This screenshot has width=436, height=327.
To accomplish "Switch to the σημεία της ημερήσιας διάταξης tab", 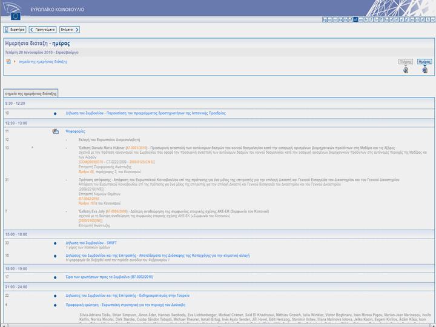I will coord(31,94).
